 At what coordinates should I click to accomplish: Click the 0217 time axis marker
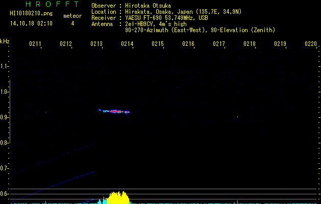[219, 44]
